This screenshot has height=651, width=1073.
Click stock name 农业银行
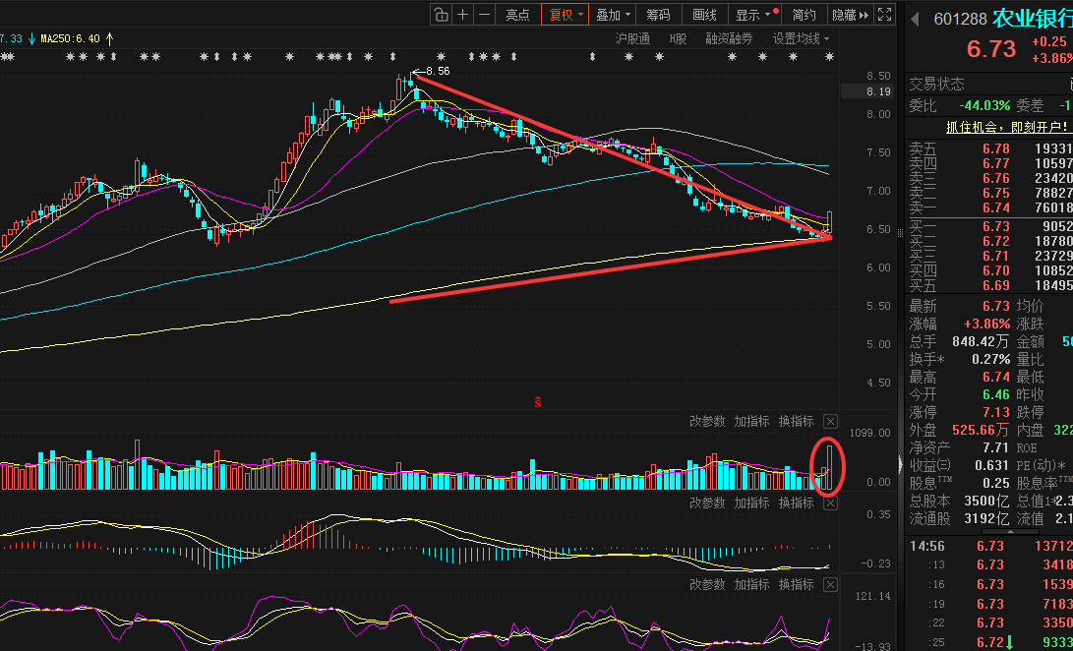pos(1033,19)
